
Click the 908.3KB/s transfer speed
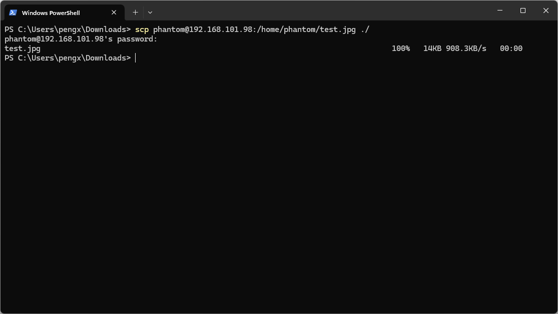point(466,48)
